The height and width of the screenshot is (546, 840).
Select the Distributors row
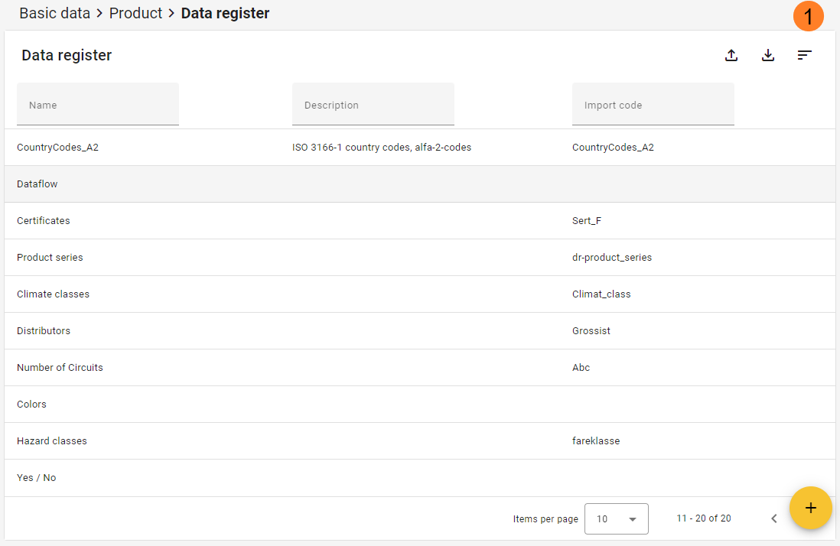coord(44,331)
